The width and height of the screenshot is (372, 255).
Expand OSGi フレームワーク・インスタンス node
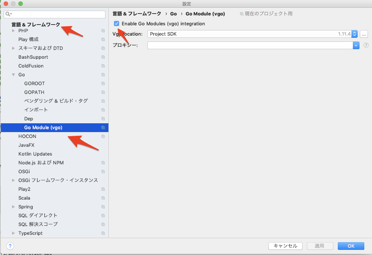[14, 180]
